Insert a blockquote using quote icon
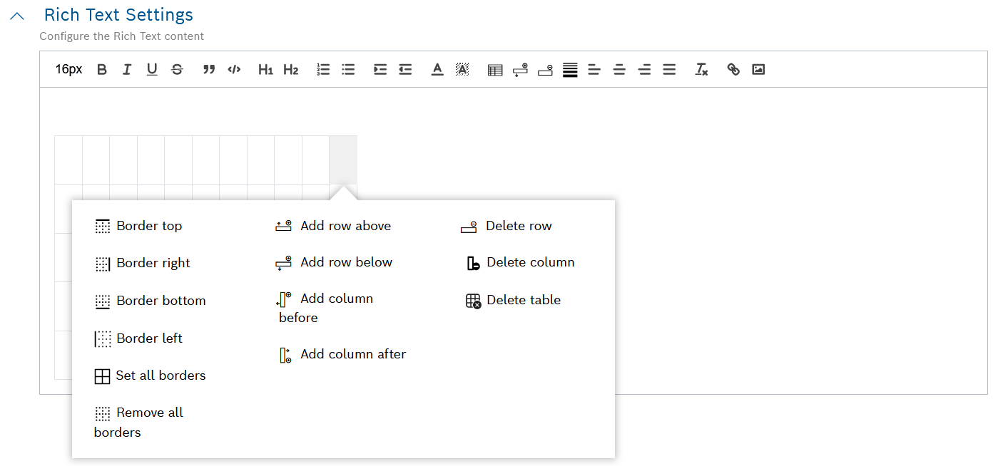The width and height of the screenshot is (998, 466). tap(209, 69)
